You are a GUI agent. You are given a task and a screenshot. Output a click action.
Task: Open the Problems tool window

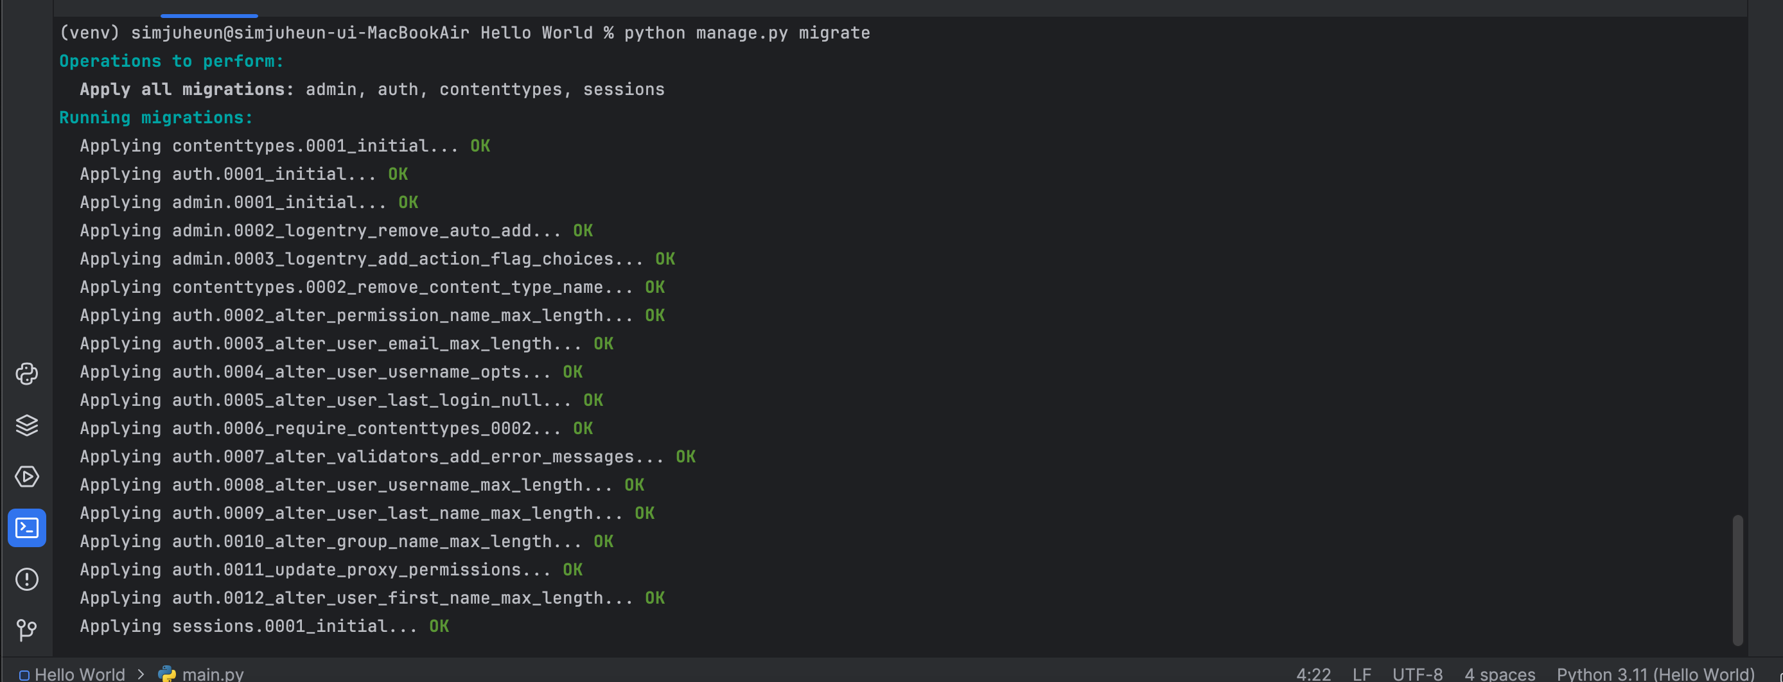pos(27,579)
